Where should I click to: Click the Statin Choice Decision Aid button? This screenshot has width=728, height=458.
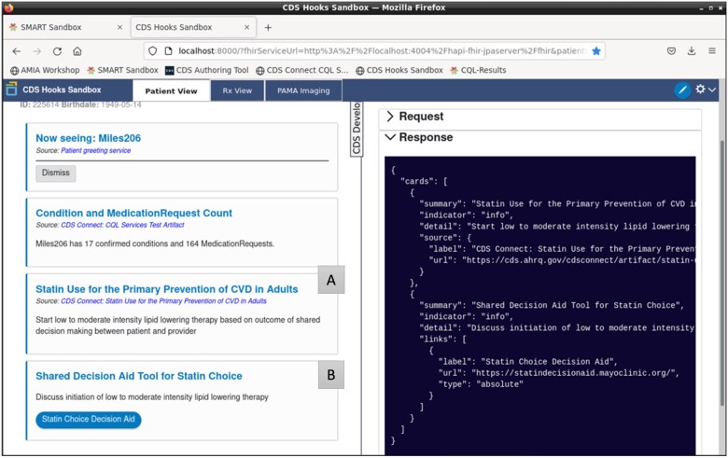[x=89, y=420]
